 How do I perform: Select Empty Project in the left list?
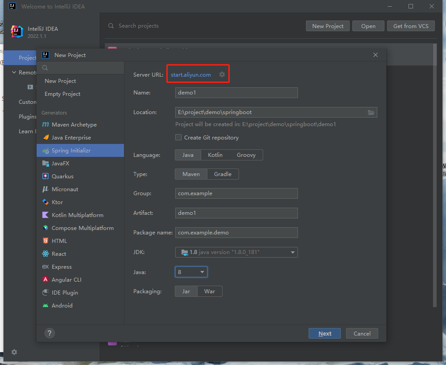pos(80,94)
